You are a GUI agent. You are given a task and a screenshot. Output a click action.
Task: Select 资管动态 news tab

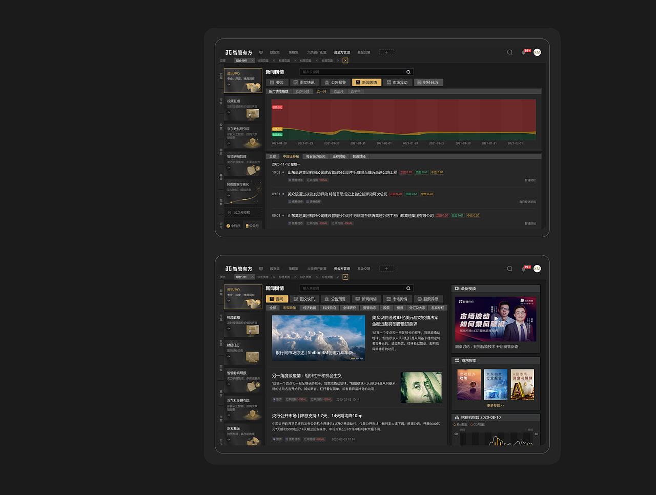click(x=370, y=308)
